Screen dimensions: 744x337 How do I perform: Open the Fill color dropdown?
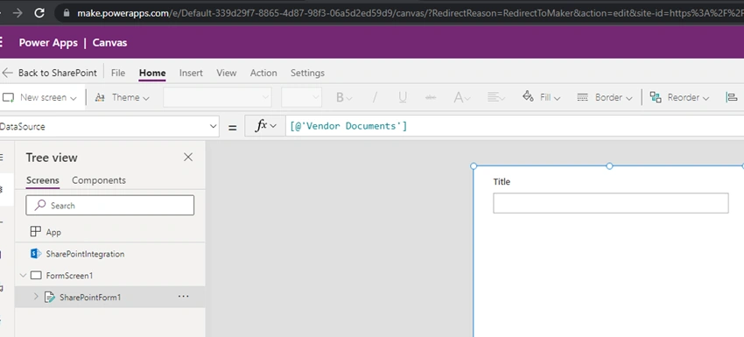(x=542, y=97)
